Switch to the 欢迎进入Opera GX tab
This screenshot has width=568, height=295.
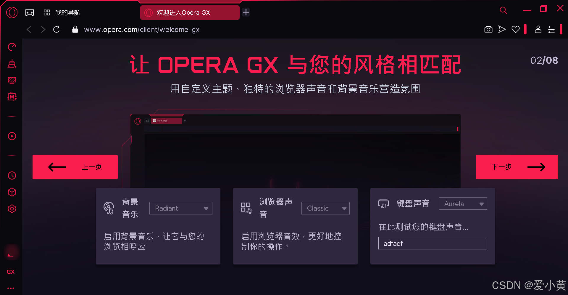pyautogui.click(x=190, y=12)
